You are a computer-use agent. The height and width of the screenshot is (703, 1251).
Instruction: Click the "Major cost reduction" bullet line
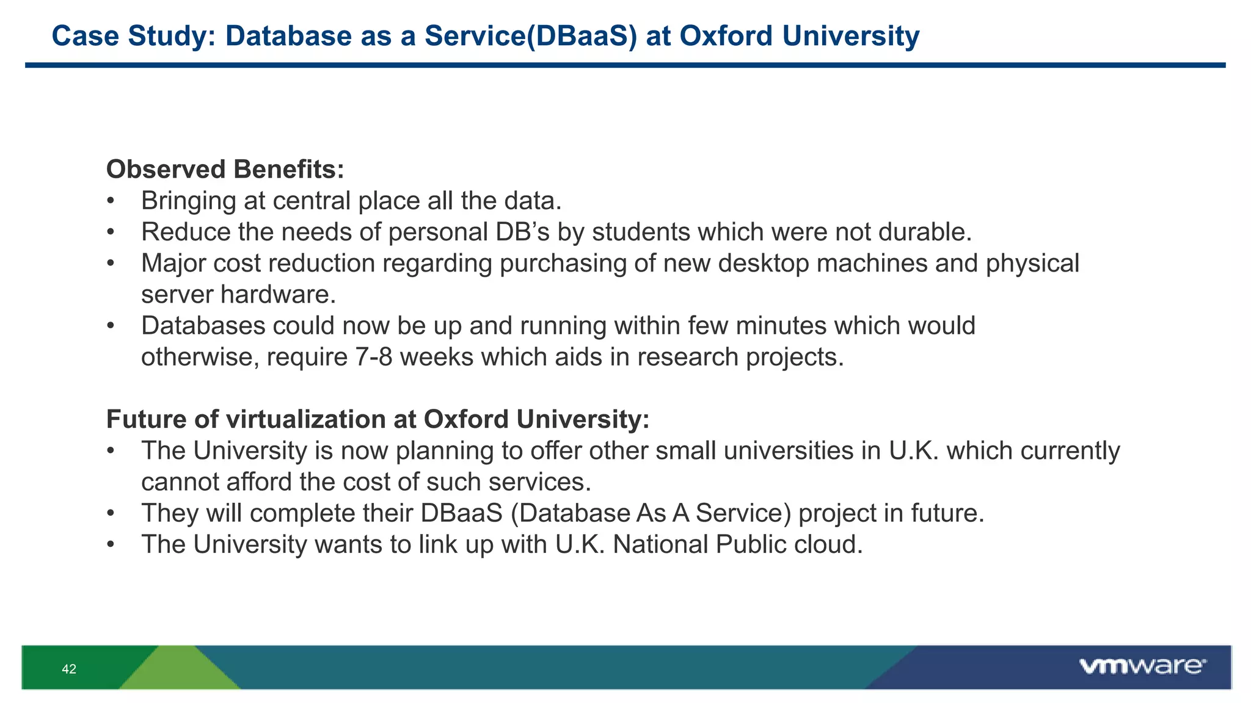[610, 263]
